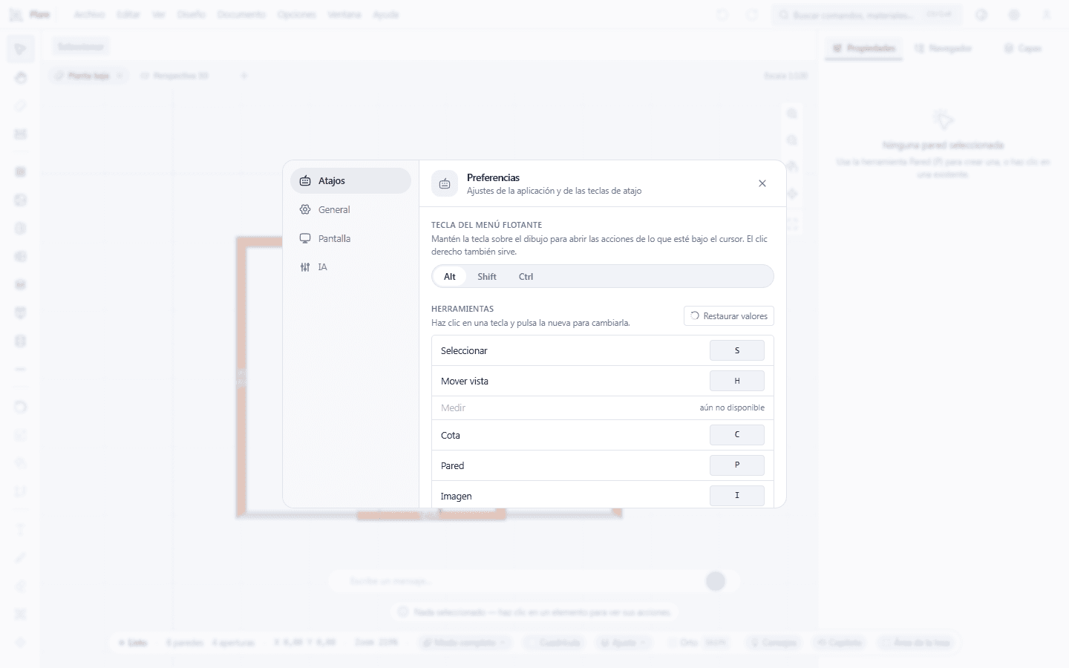Rebind the Cota shortcut key C

[737, 435]
